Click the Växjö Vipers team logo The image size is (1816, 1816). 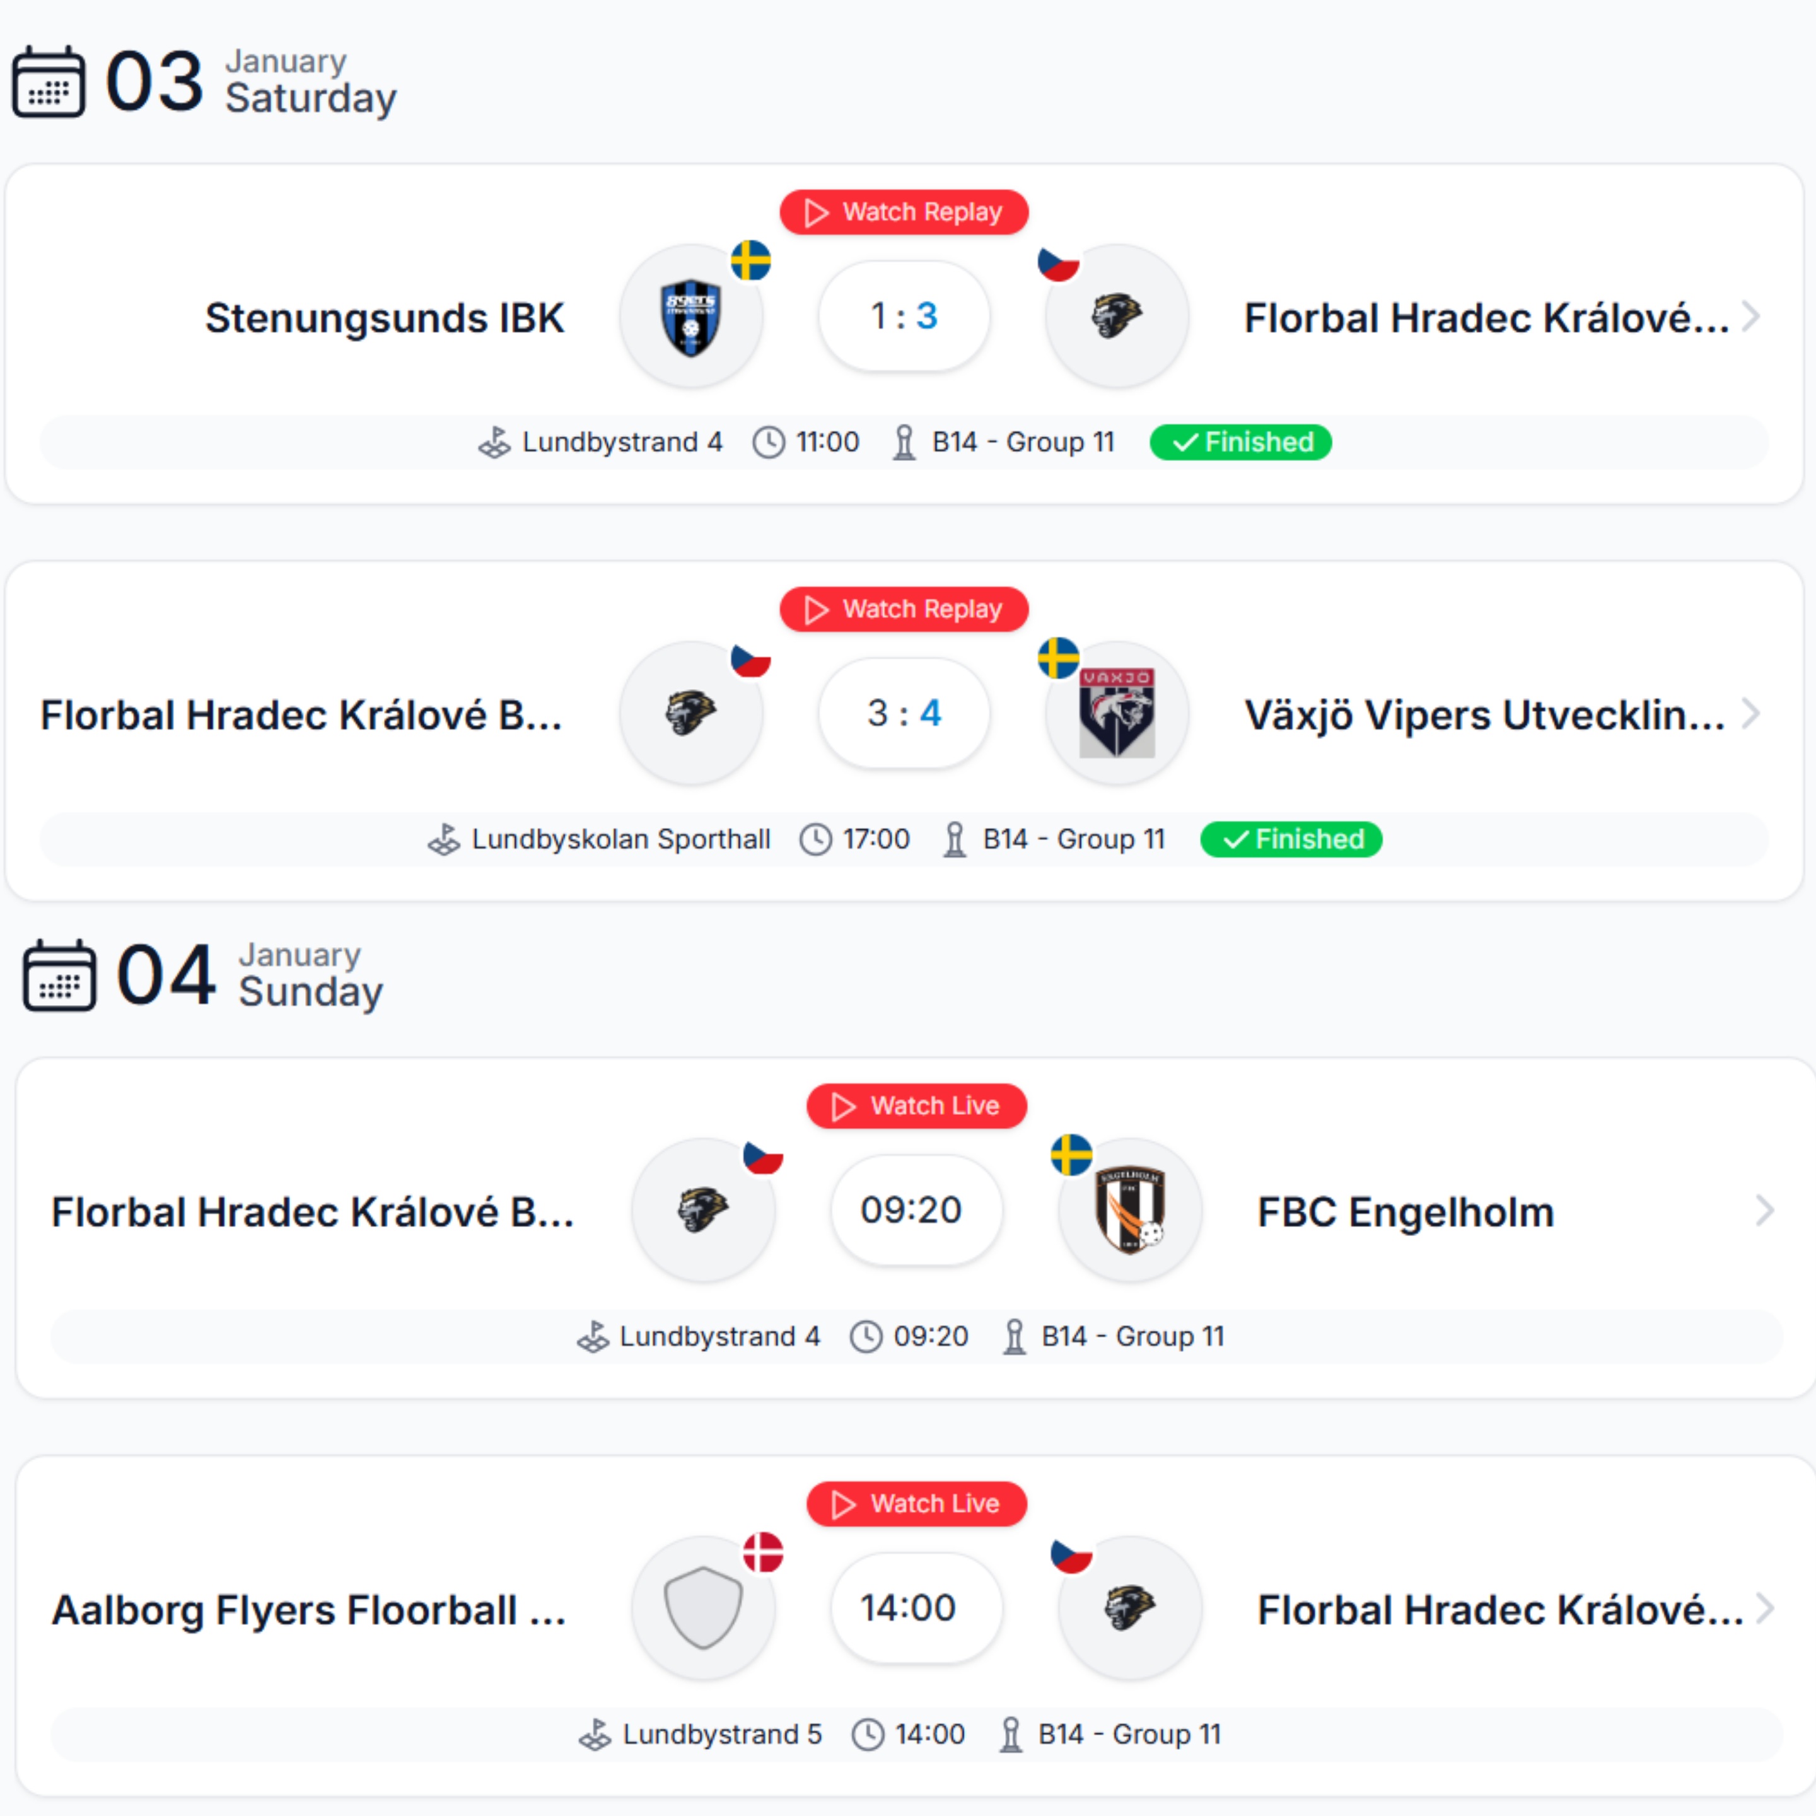[x=1117, y=713]
